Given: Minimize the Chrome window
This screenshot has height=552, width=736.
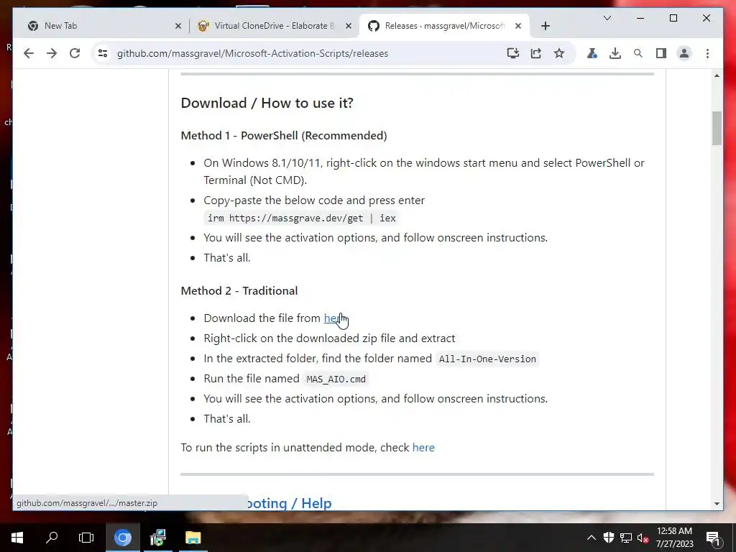Looking at the screenshot, I should pyautogui.click(x=640, y=18).
